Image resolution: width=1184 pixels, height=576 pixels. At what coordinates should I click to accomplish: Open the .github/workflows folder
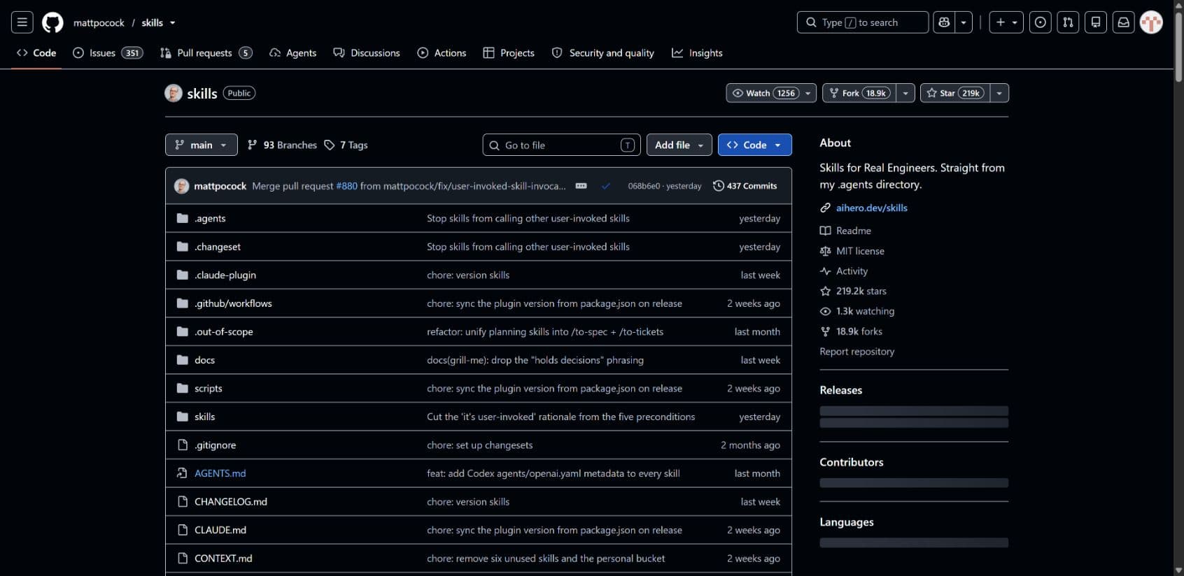[233, 303]
